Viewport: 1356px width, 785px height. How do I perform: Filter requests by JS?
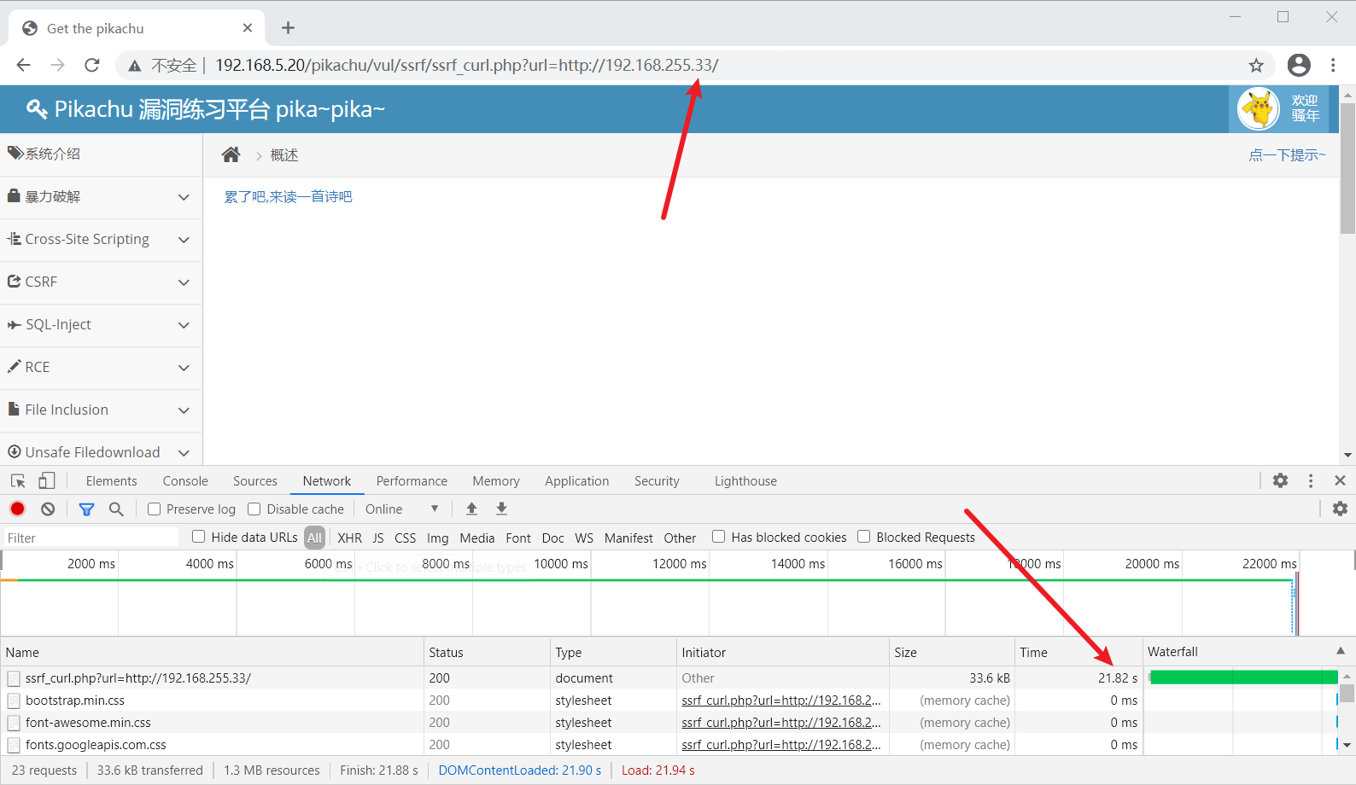(x=378, y=538)
